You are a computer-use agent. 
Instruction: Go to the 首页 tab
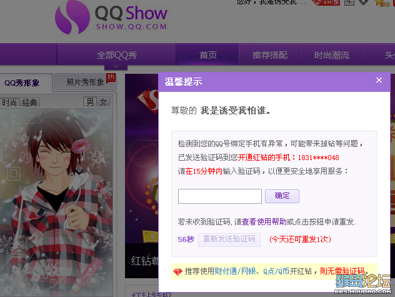(x=207, y=55)
